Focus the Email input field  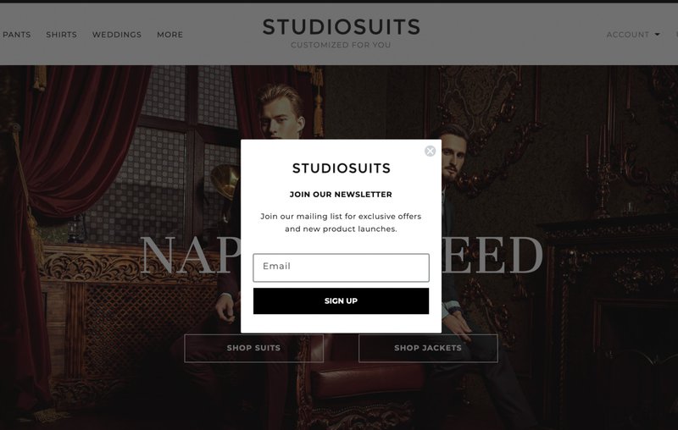[x=342, y=267]
